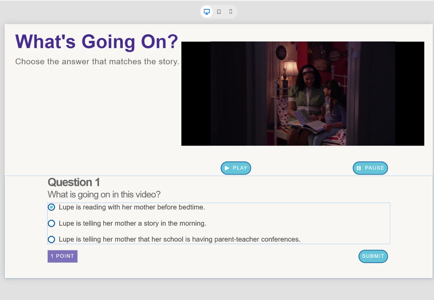Viewport: 434px width, 300px height.
Task: Click the 'Question 1' heading
Action: click(74, 182)
